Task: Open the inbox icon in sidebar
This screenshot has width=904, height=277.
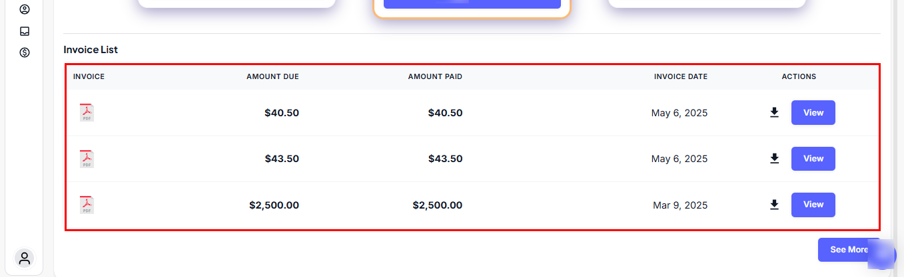Action: pos(25,31)
